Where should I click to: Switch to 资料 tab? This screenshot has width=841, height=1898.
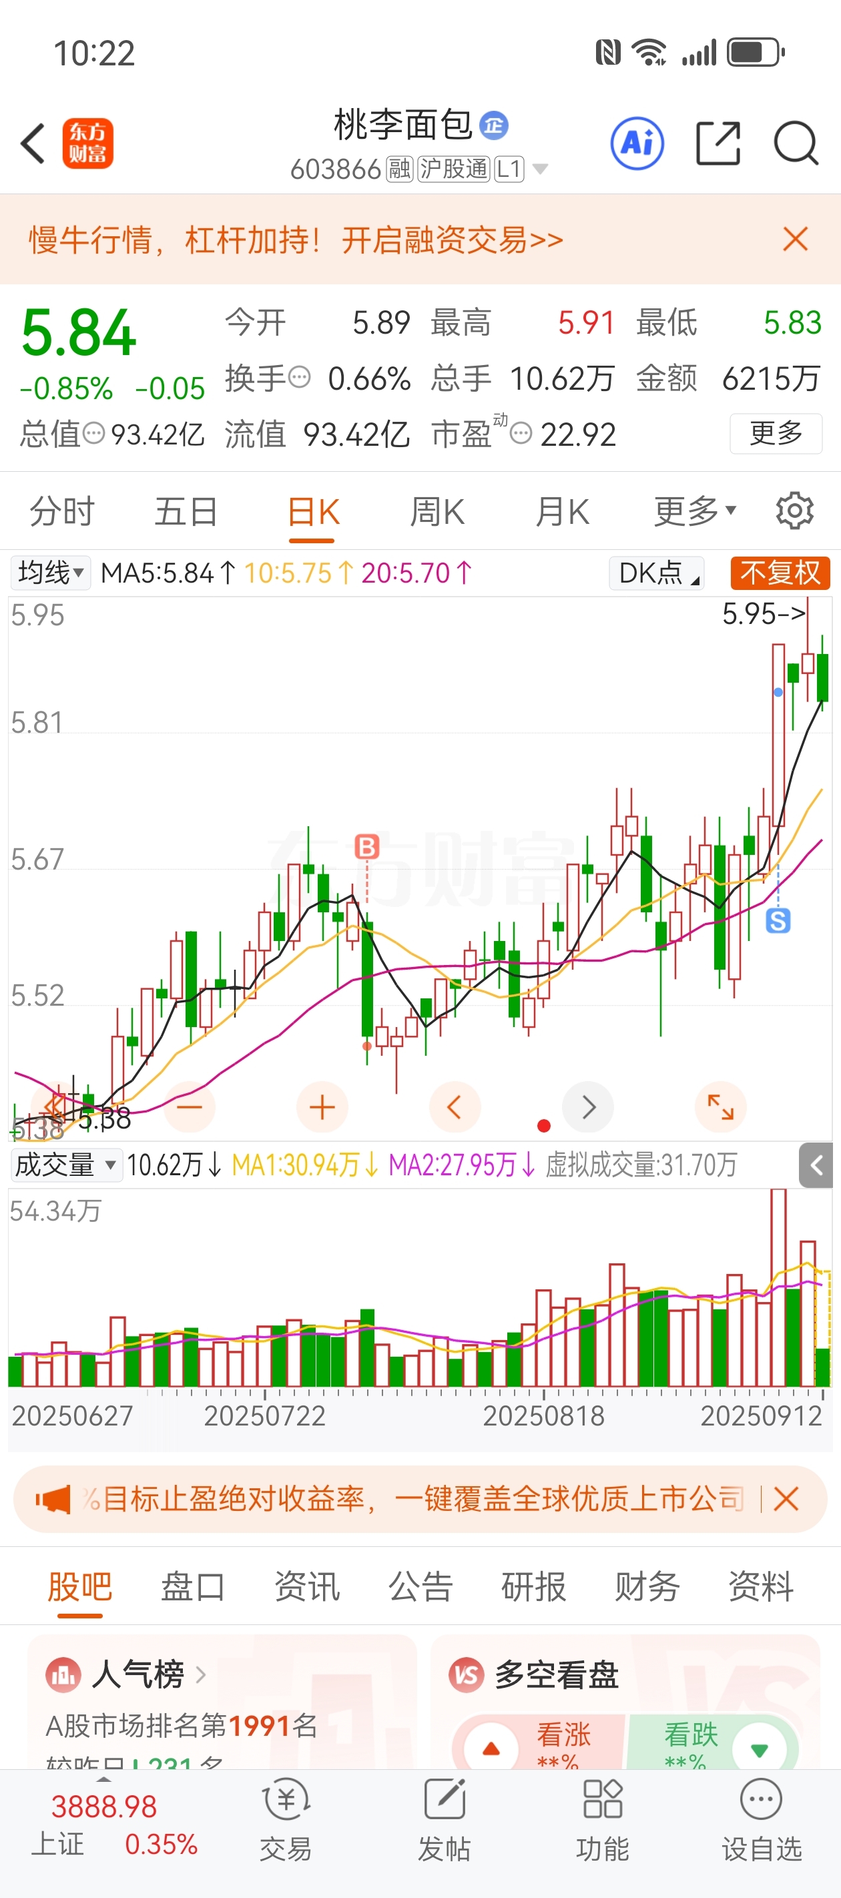click(x=761, y=1586)
